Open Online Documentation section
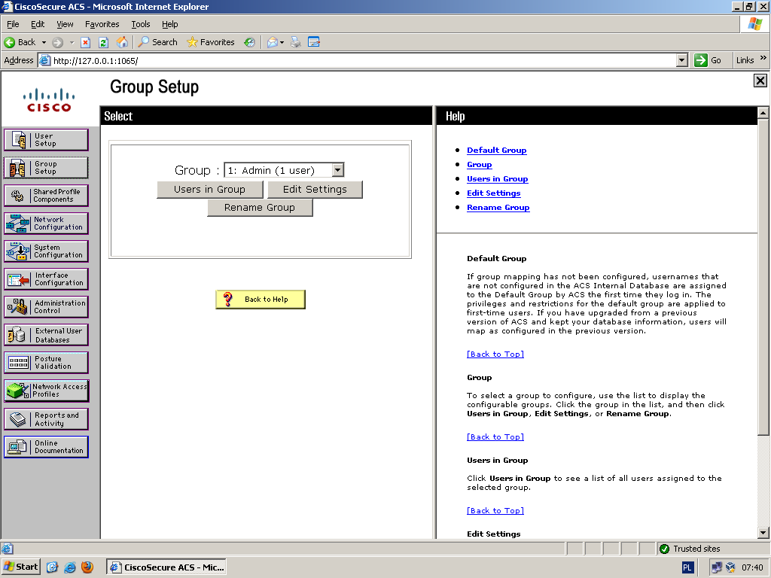 [46, 447]
